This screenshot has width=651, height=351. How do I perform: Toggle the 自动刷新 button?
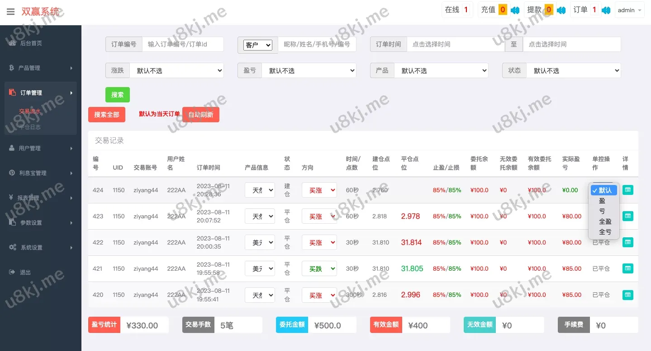point(201,115)
